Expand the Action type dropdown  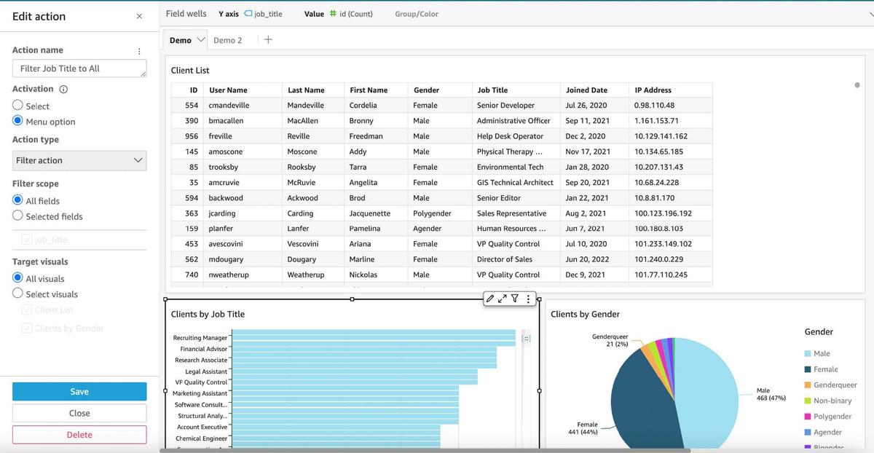(x=79, y=160)
